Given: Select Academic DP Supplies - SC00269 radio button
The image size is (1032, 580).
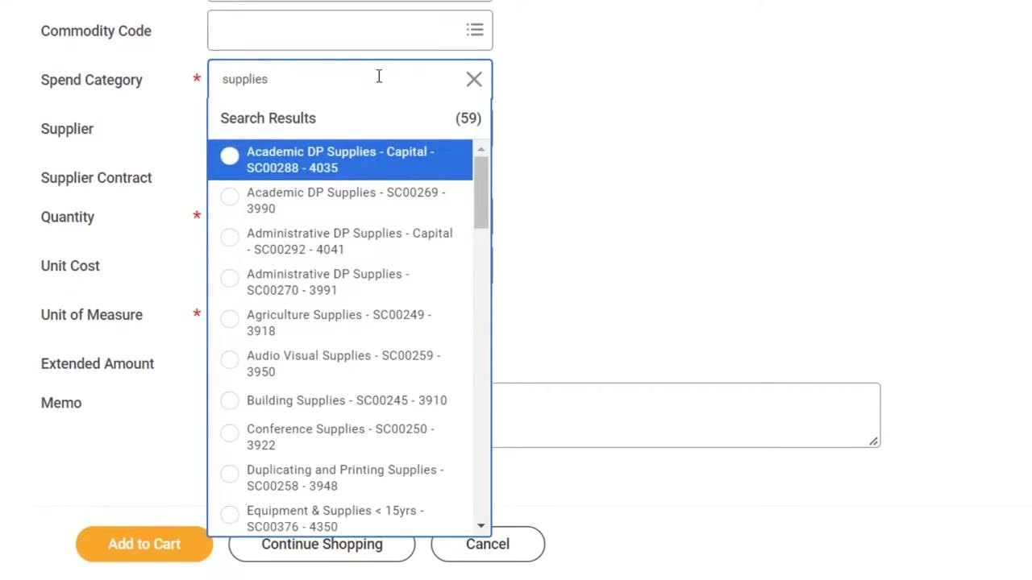Looking at the screenshot, I should click(230, 197).
